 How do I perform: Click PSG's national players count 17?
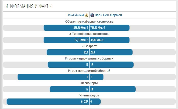92,65
